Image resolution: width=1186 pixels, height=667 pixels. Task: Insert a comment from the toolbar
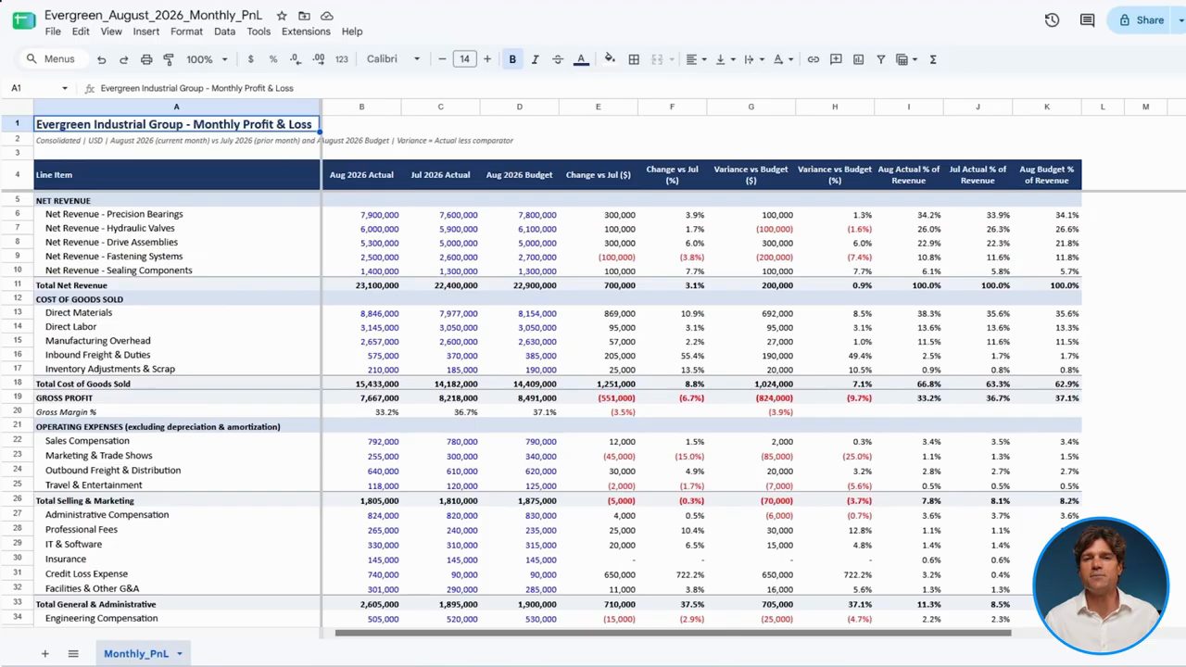click(836, 59)
